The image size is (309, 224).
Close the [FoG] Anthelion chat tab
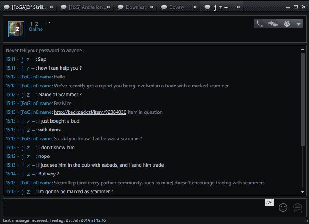tap(108, 7)
